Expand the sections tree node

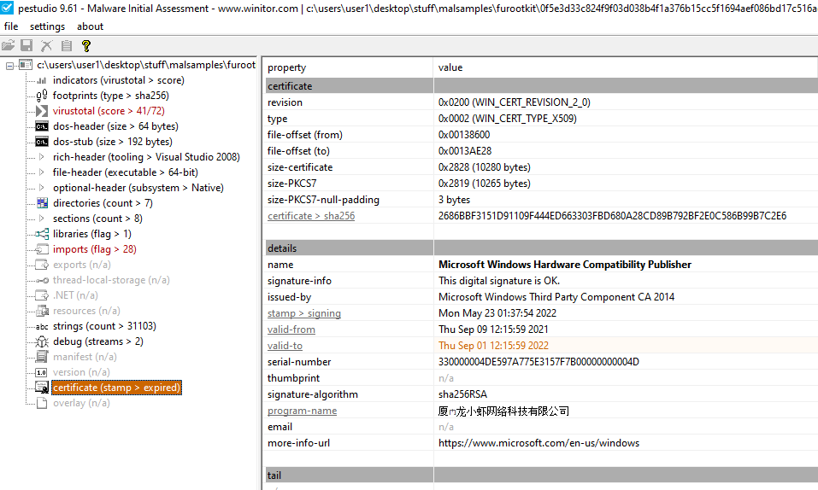41,219
